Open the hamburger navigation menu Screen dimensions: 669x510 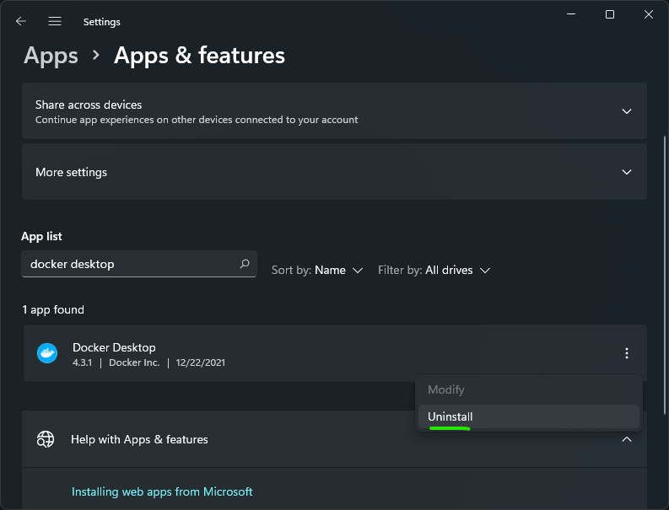[55, 21]
